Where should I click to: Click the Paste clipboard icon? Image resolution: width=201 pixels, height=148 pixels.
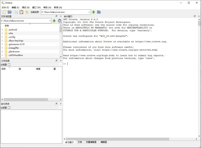click(21, 12)
